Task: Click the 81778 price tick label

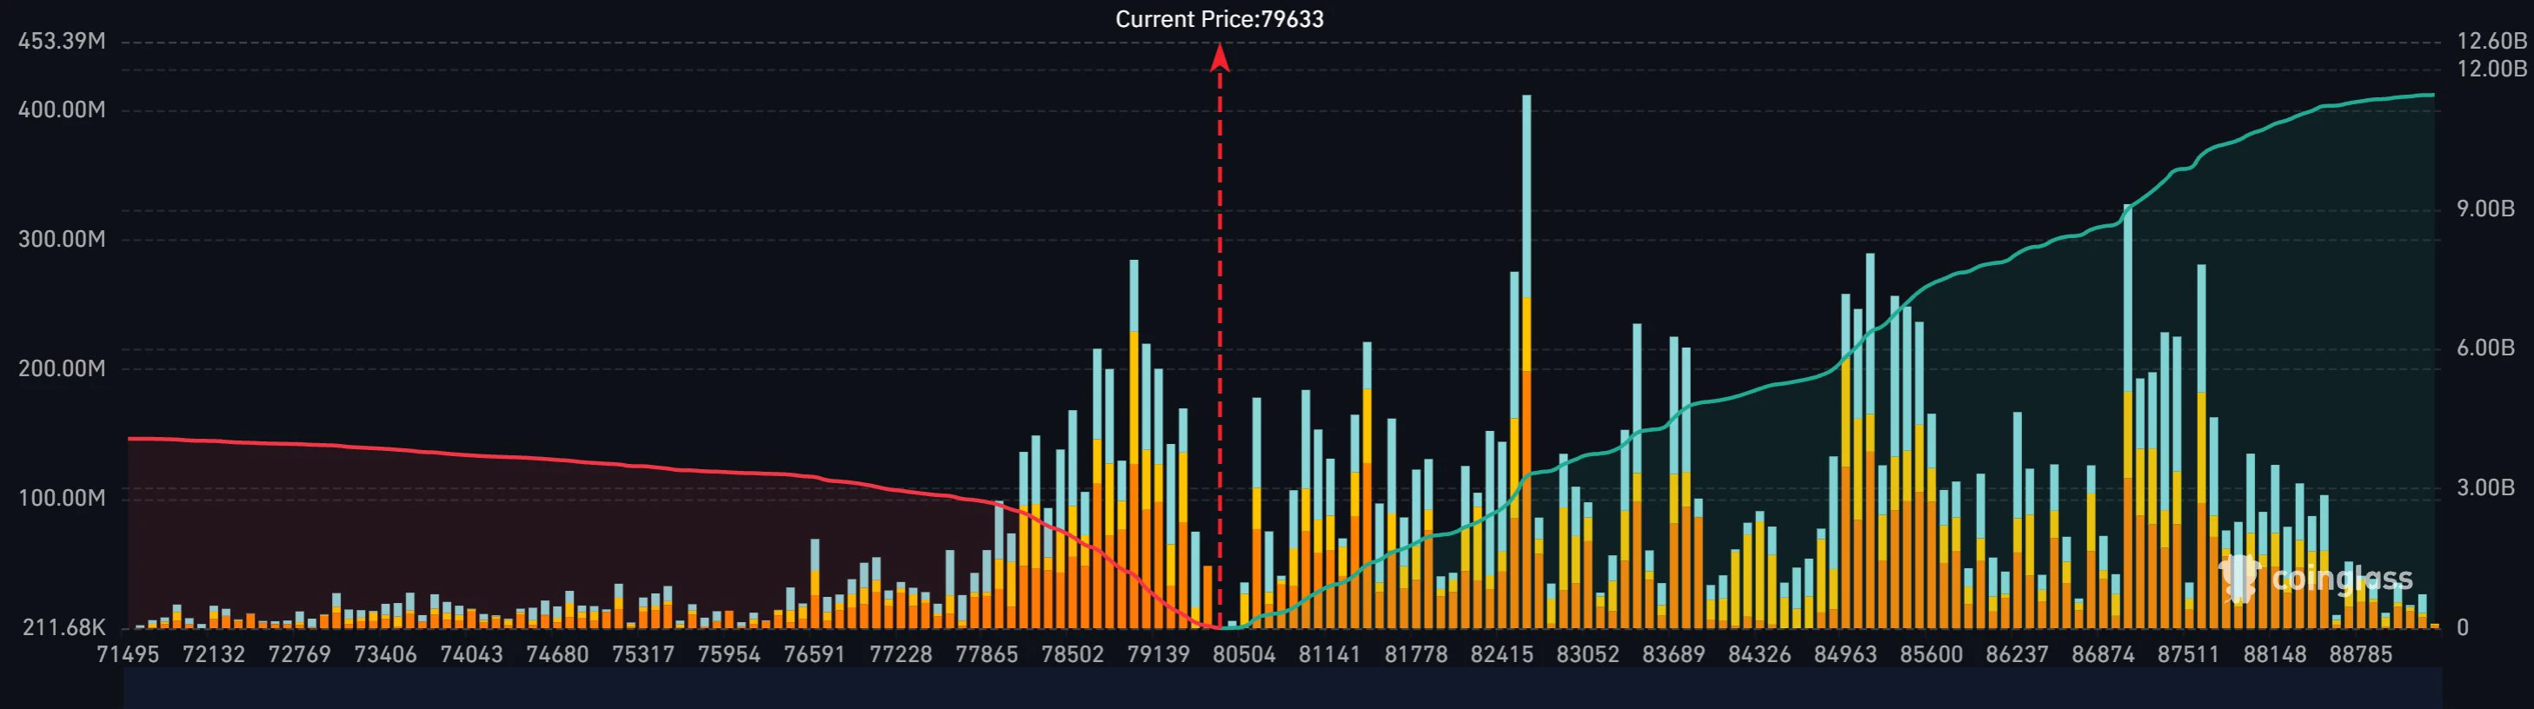Action: 1417,655
